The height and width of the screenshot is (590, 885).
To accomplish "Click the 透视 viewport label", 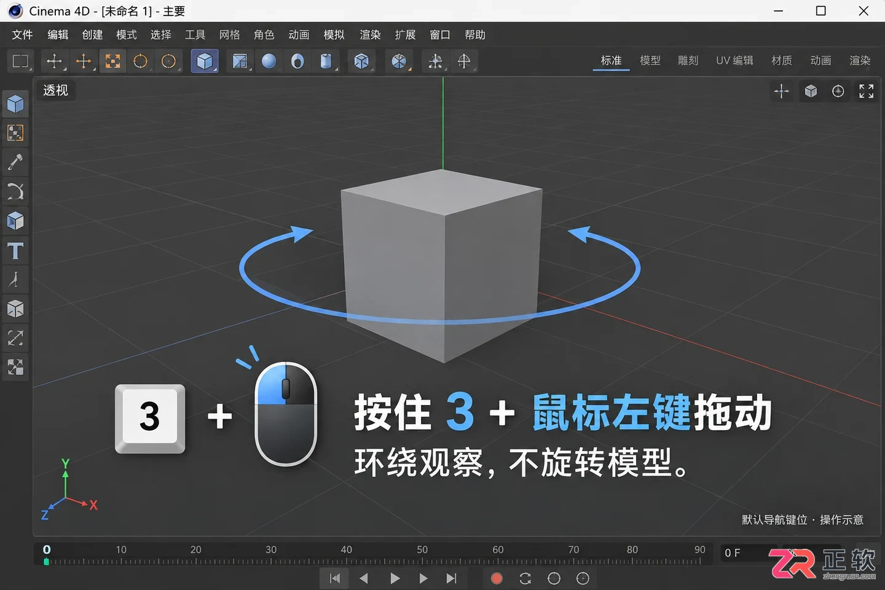I will [x=55, y=90].
